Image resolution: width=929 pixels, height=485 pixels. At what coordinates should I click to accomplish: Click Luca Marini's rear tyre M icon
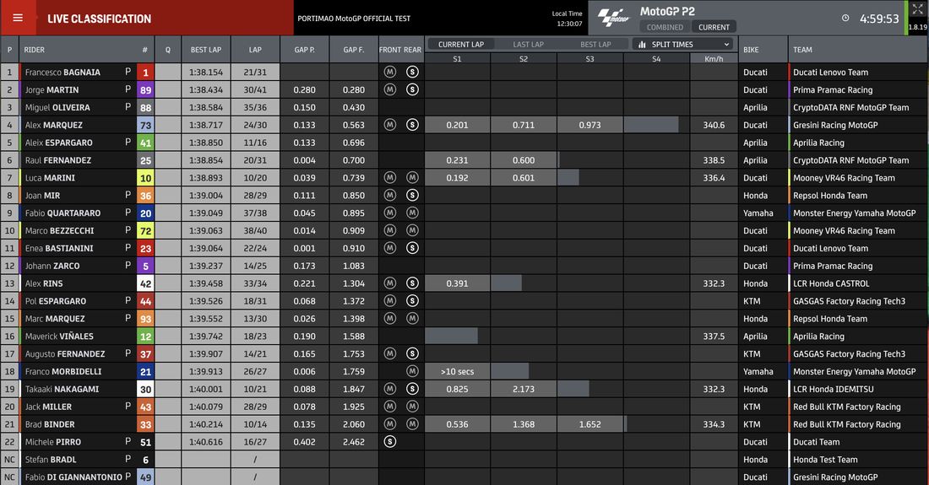[412, 177]
